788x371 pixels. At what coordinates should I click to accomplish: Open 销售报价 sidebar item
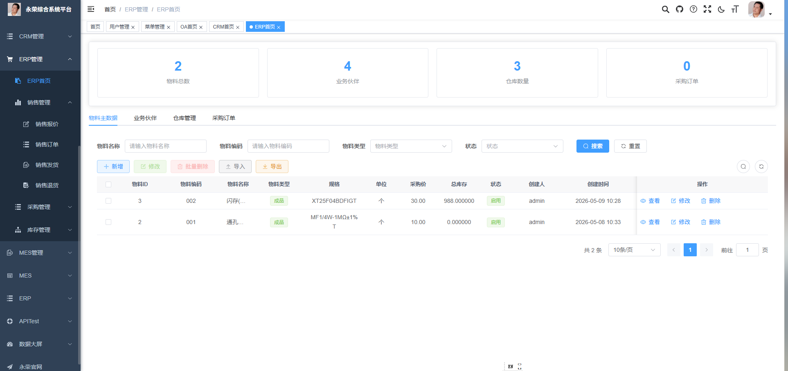(40, 124)
